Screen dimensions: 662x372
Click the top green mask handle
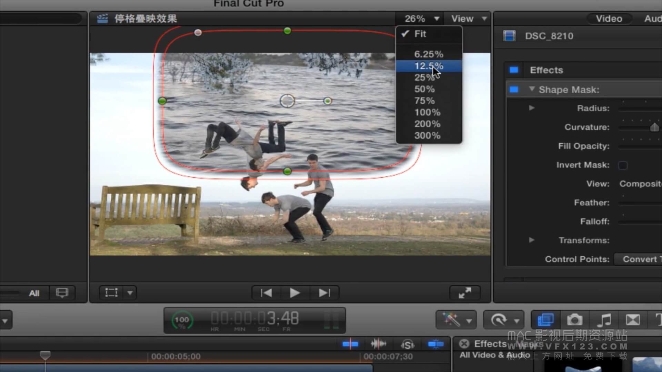(x=287, y=31)
